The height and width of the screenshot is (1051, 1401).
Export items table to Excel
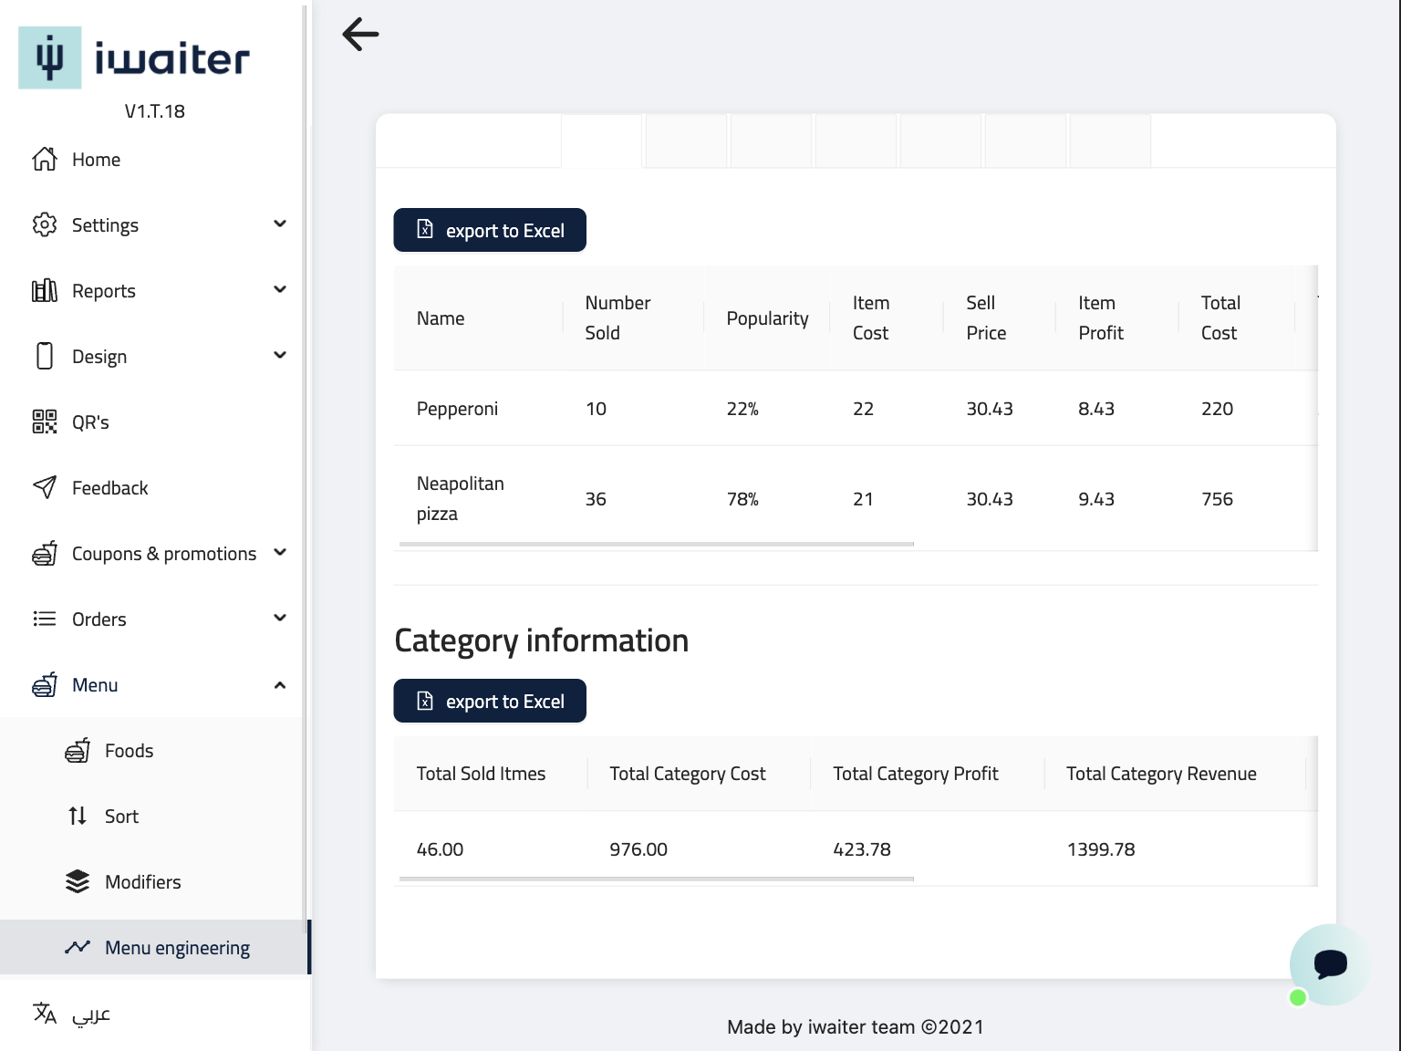pos(490,231)
